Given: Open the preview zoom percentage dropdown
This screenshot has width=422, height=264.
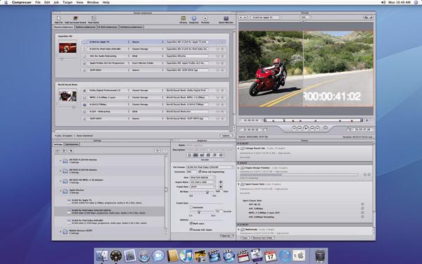Looking at the screenshot, I should (305, 17).
